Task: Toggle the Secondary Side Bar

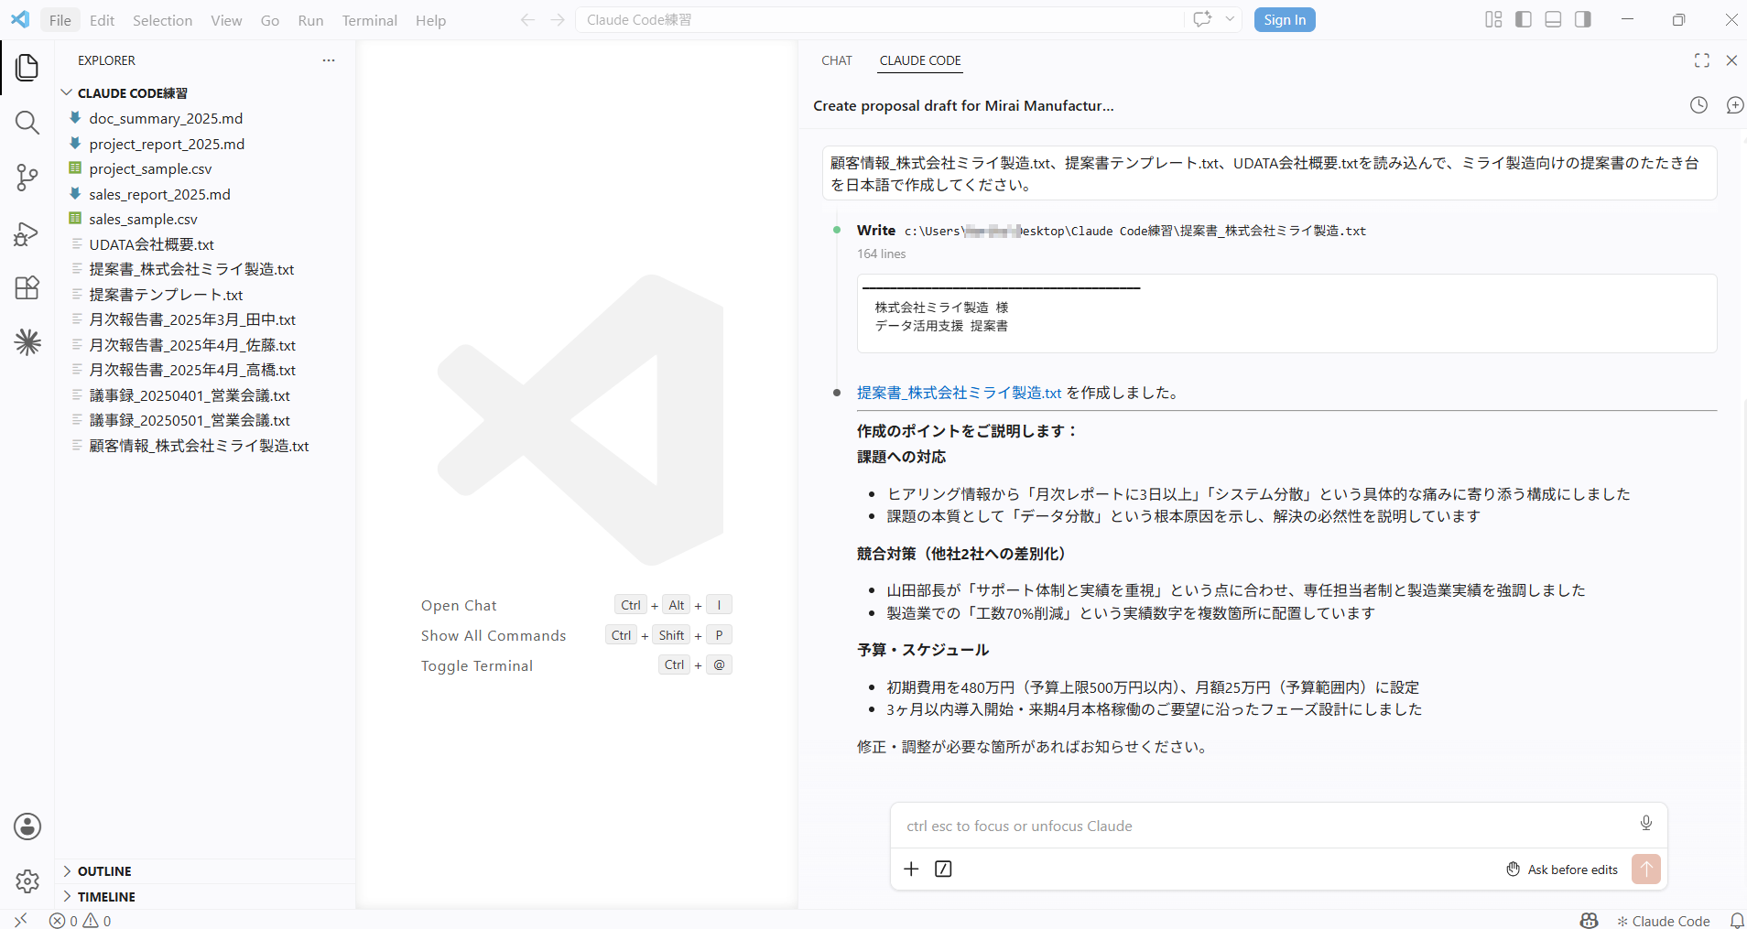Action: 1583,19
